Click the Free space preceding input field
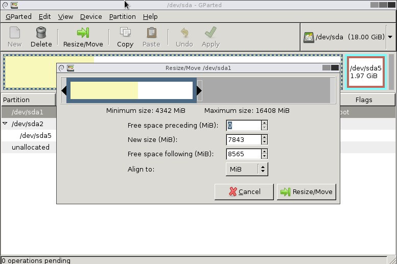This screenshot has width=397, height=264. (x=244, y=125)
